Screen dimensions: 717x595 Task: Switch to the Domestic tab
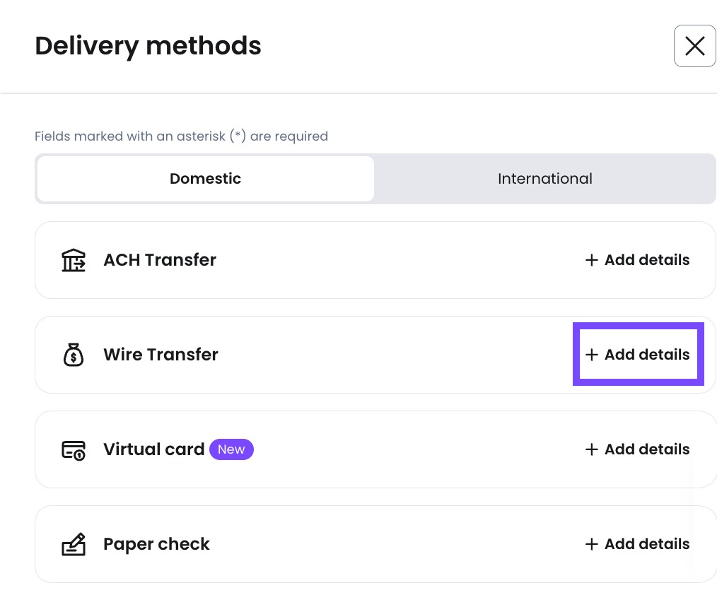[x=205, y=179]
